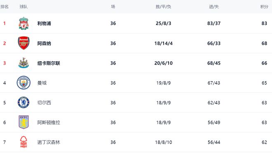This screenshot has height=154, width=272.
Task: Open team link 切尔西
Action: coord(44,103)
